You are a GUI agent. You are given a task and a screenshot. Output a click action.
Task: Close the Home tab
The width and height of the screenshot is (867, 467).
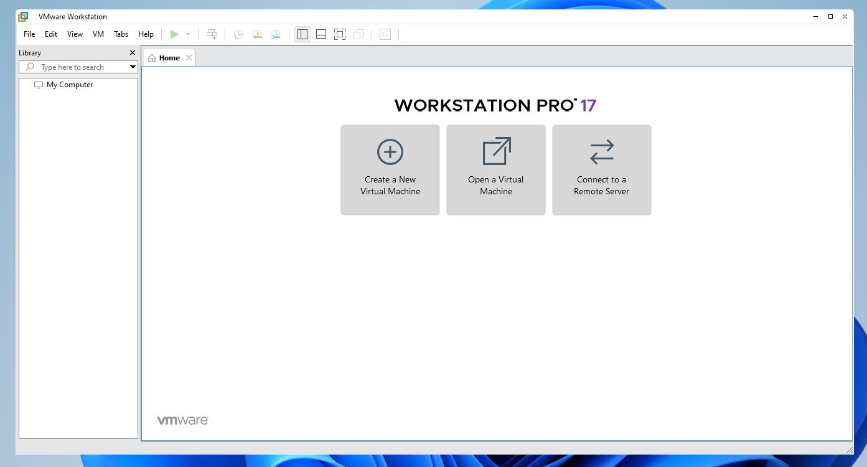[x=189, y=57]
